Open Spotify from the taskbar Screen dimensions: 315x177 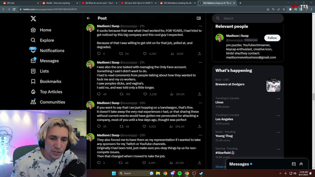pyautogui.click(x=180, y=173)
